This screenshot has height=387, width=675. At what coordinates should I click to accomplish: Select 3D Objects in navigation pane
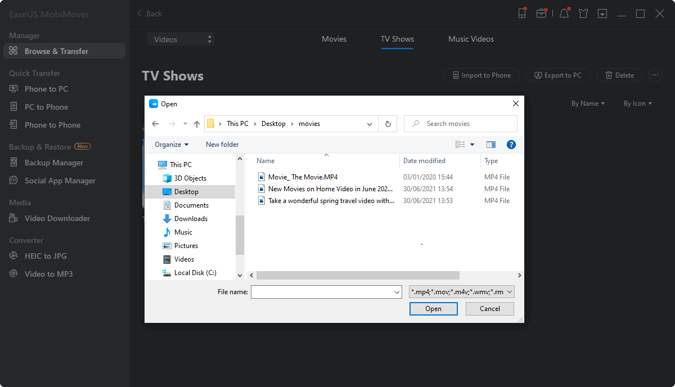tap(190, 178)
